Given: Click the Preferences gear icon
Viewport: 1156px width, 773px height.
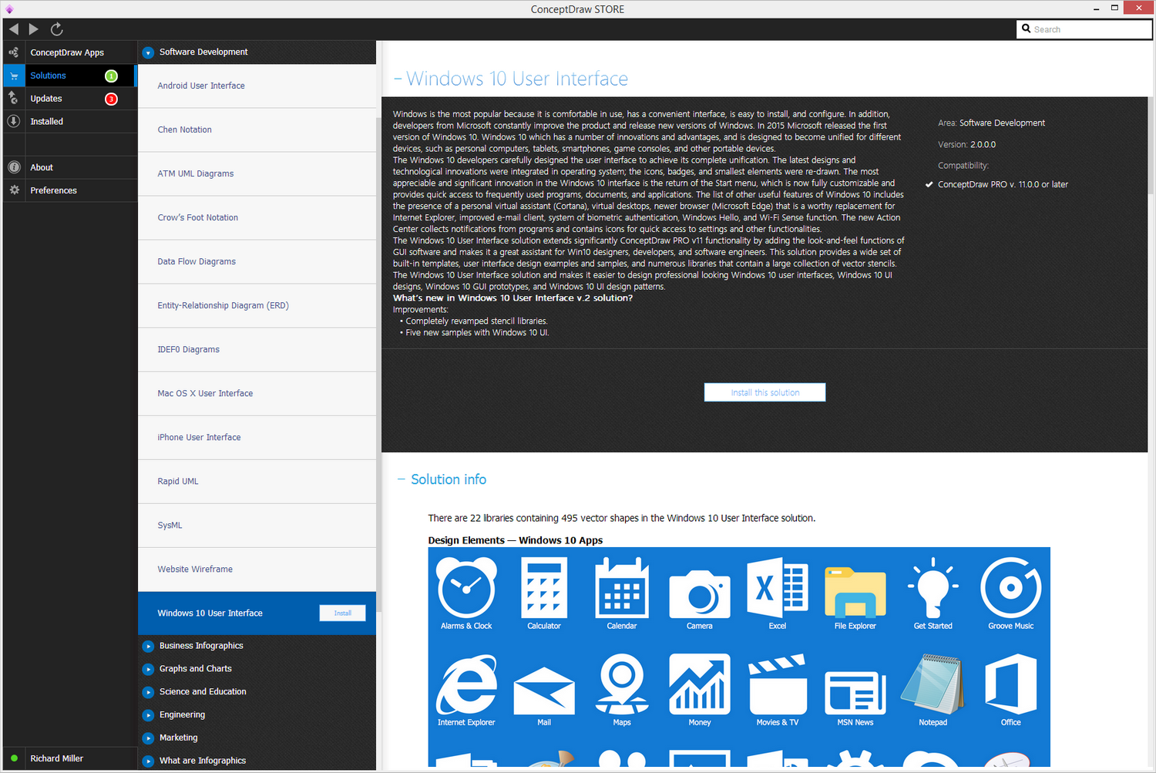Looking at the screenshot, I should (x=14, y=190).
